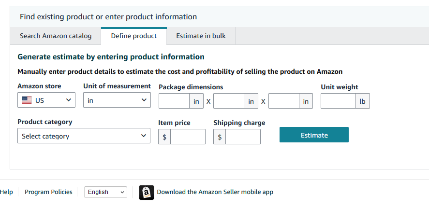Image resolution: width=429 pixels, height=209 pixels.
Task: Open the Program Policies link
Action: pyautogui.click(x=48, y=192)
